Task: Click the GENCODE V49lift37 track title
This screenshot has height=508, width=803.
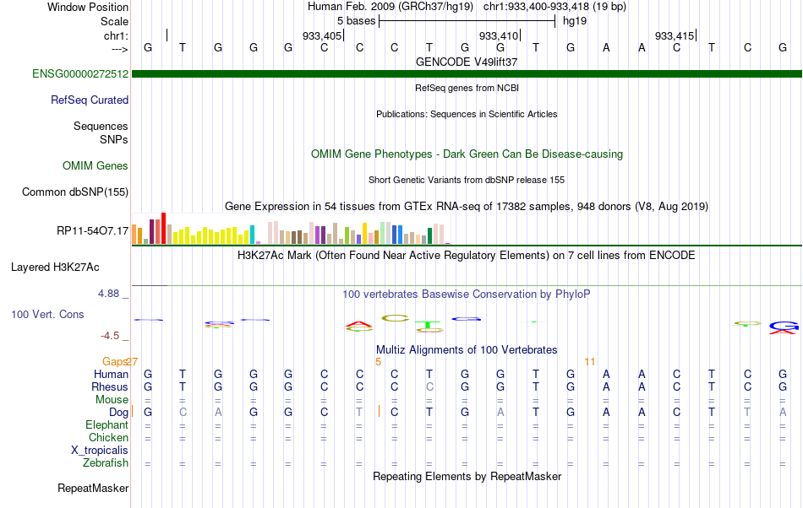Action: (467, 62)
